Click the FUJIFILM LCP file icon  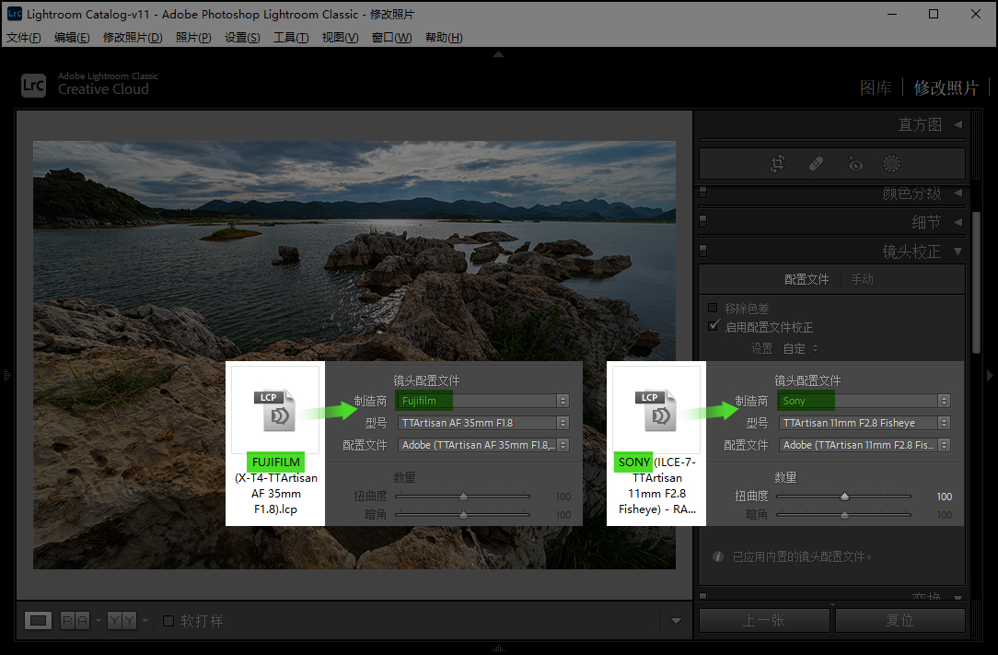275,410
